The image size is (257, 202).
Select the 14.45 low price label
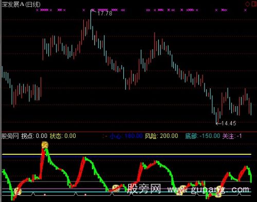(x=229, y=123)
